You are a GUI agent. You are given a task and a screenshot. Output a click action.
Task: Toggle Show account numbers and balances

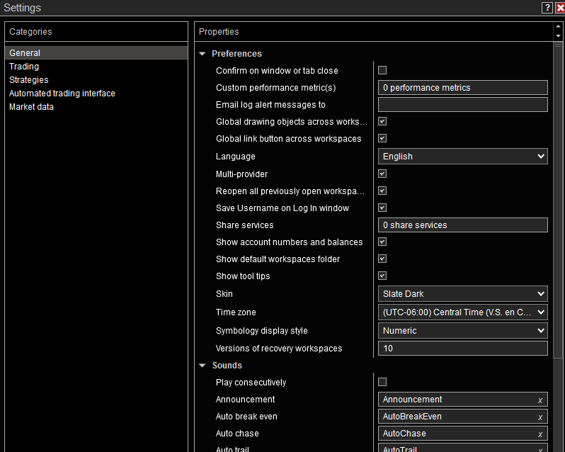pos(382,242)
